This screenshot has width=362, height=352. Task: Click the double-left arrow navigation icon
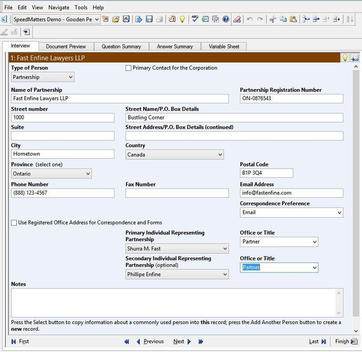click(x=126, y=342)
